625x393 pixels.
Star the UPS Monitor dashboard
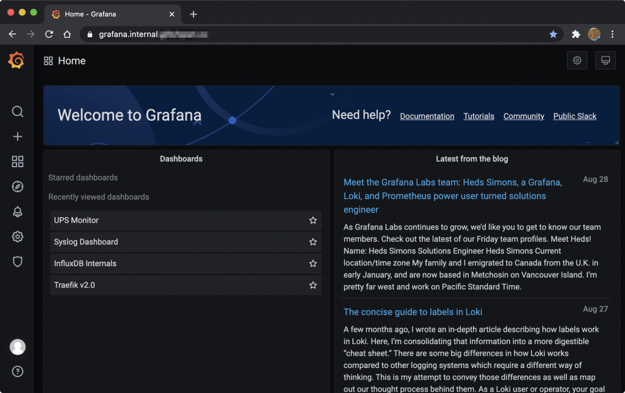313,220
